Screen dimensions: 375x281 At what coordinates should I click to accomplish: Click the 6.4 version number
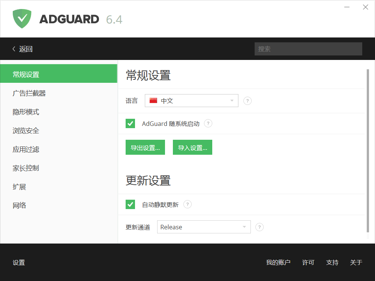click(x=114, y=19)
